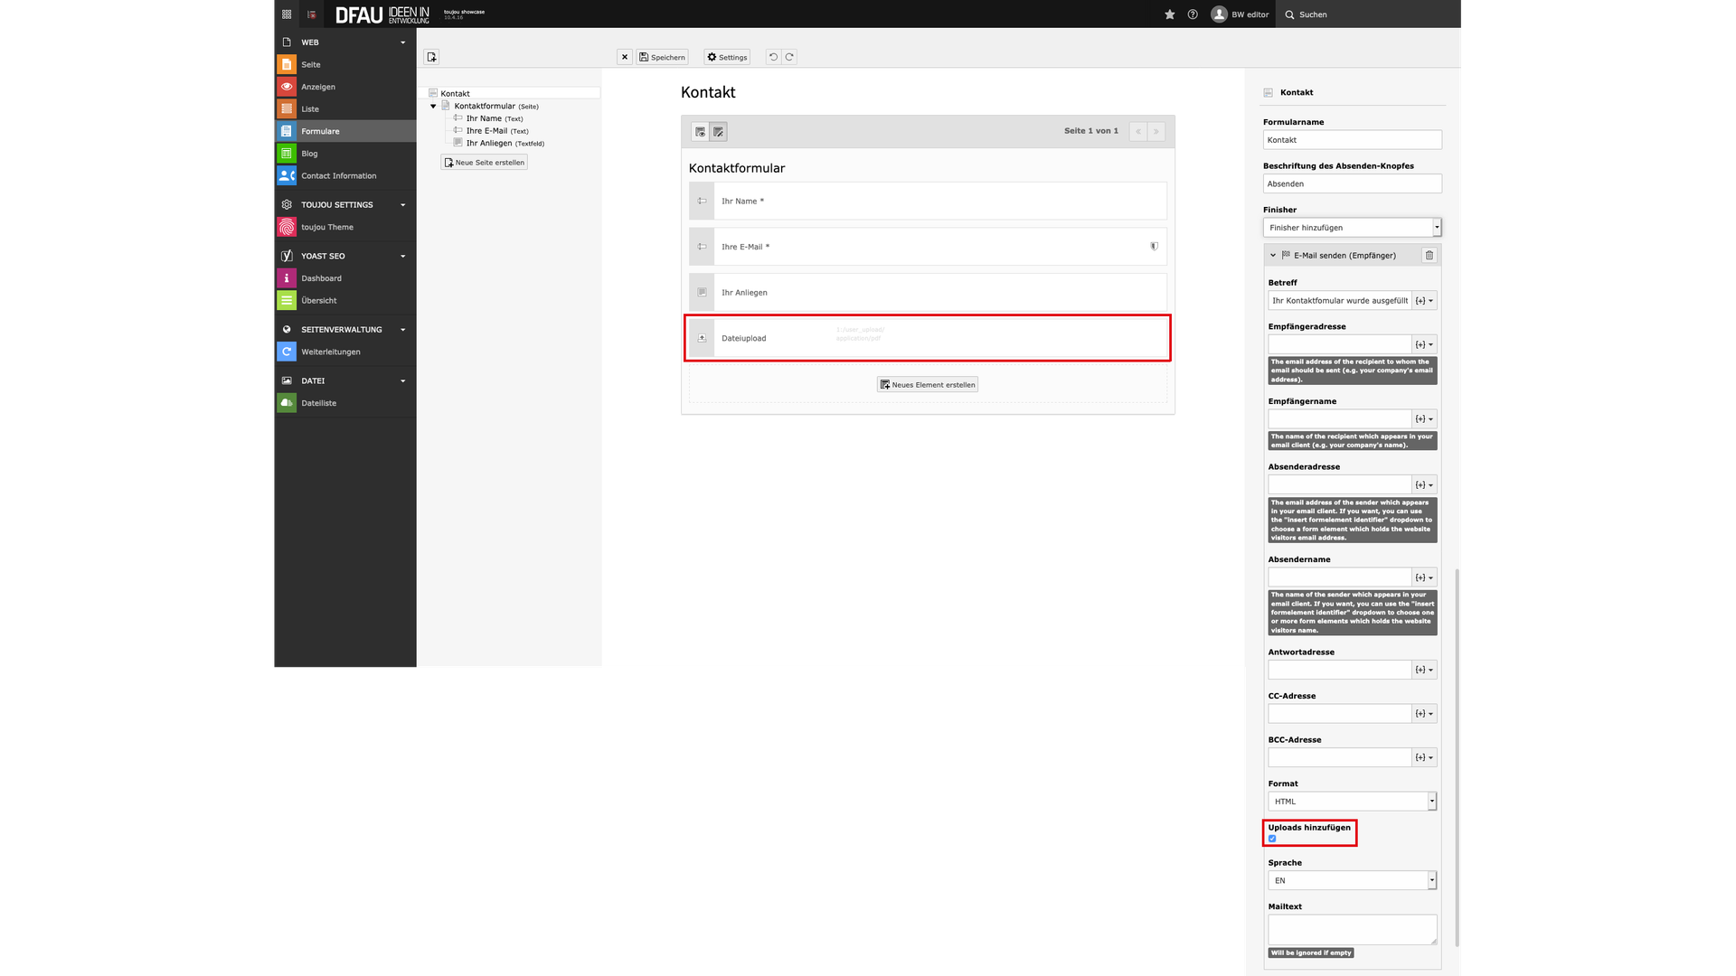Close the form editor with X
Image resolution: width=1736 pixels, height=976 pixels.
[x=624, y=57]
